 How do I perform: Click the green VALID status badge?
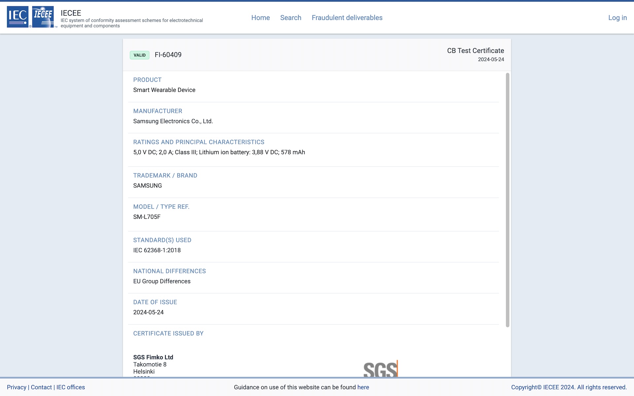[140, 55]
